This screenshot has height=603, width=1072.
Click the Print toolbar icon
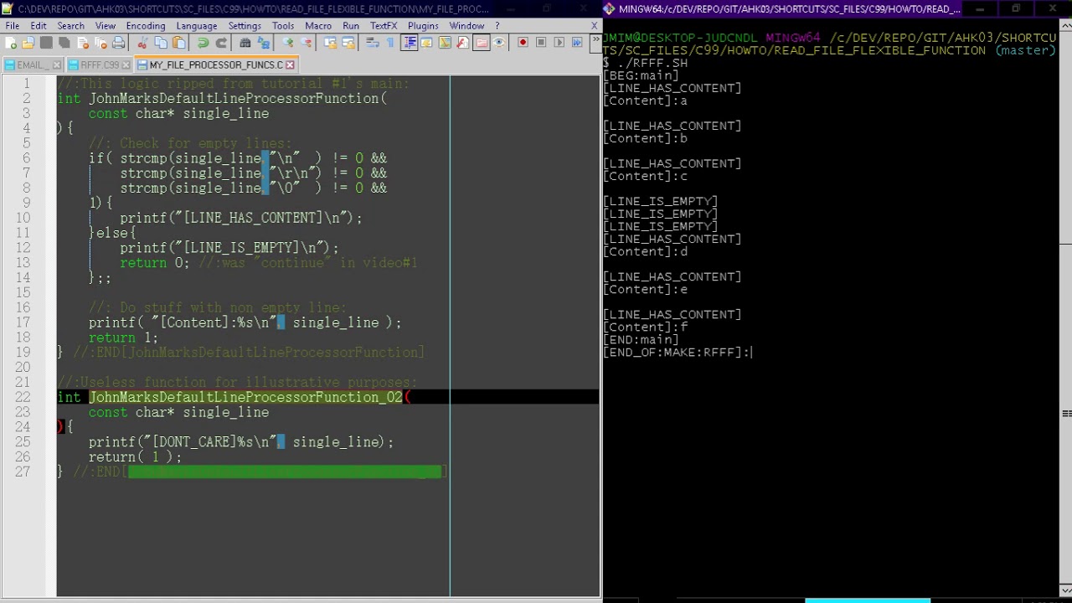tap(118, 43)
